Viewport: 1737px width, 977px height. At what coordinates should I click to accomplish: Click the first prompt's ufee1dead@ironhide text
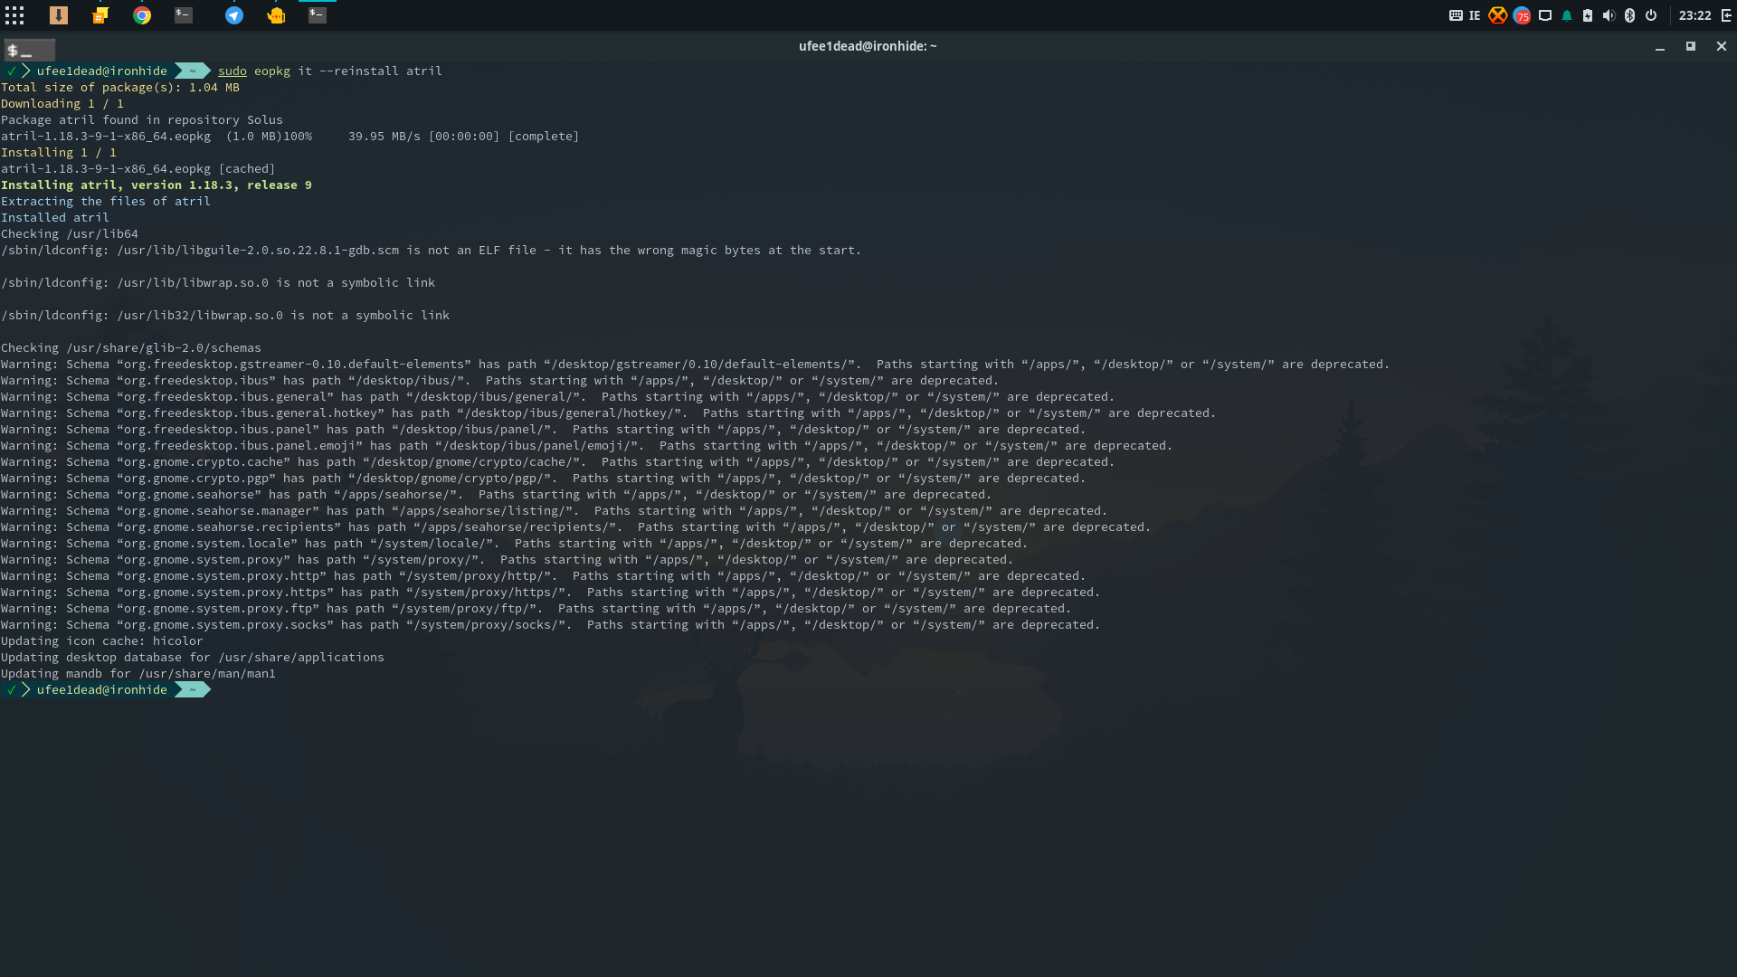point(102,71)
